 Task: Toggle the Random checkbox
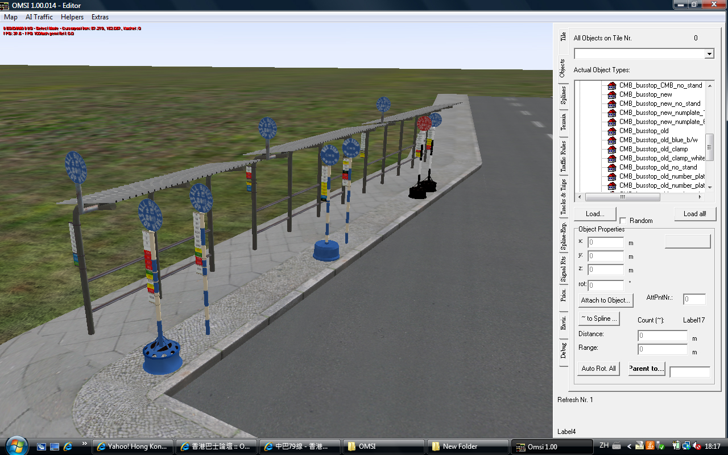[623, 221]
